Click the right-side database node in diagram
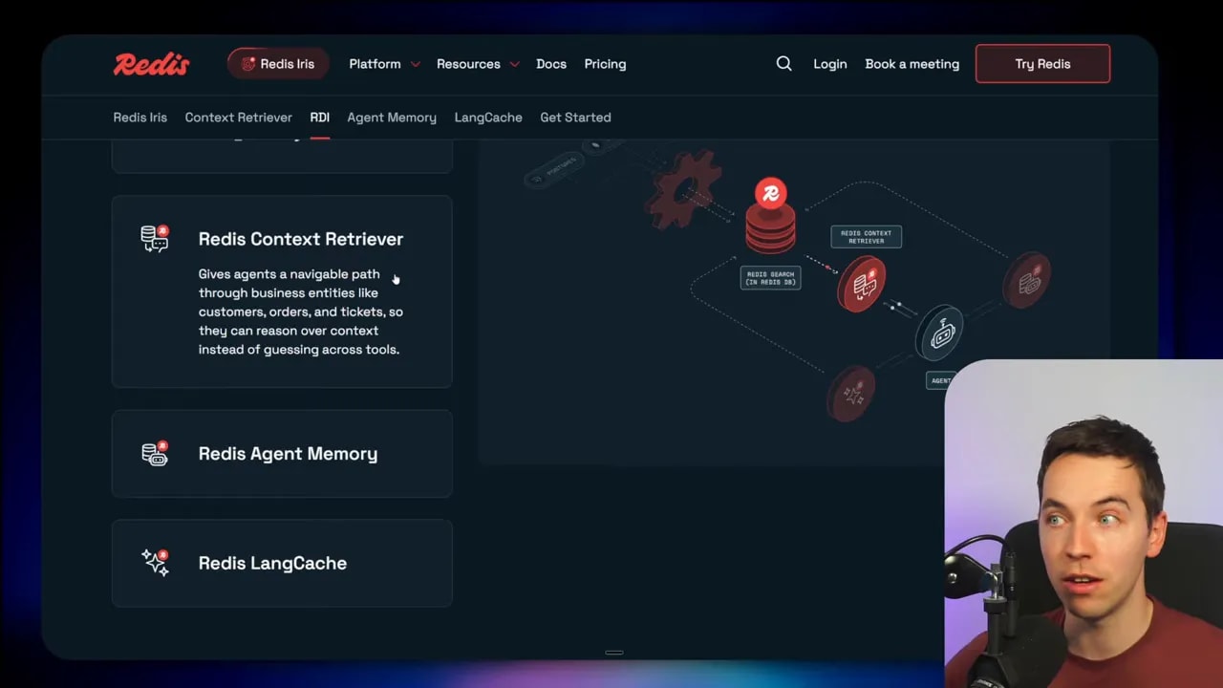 (1027, 281)
